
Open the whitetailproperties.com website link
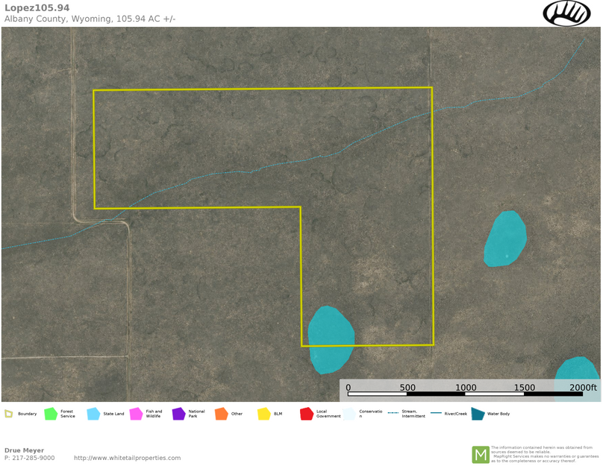pyautogui.click(x=127, y=458)
